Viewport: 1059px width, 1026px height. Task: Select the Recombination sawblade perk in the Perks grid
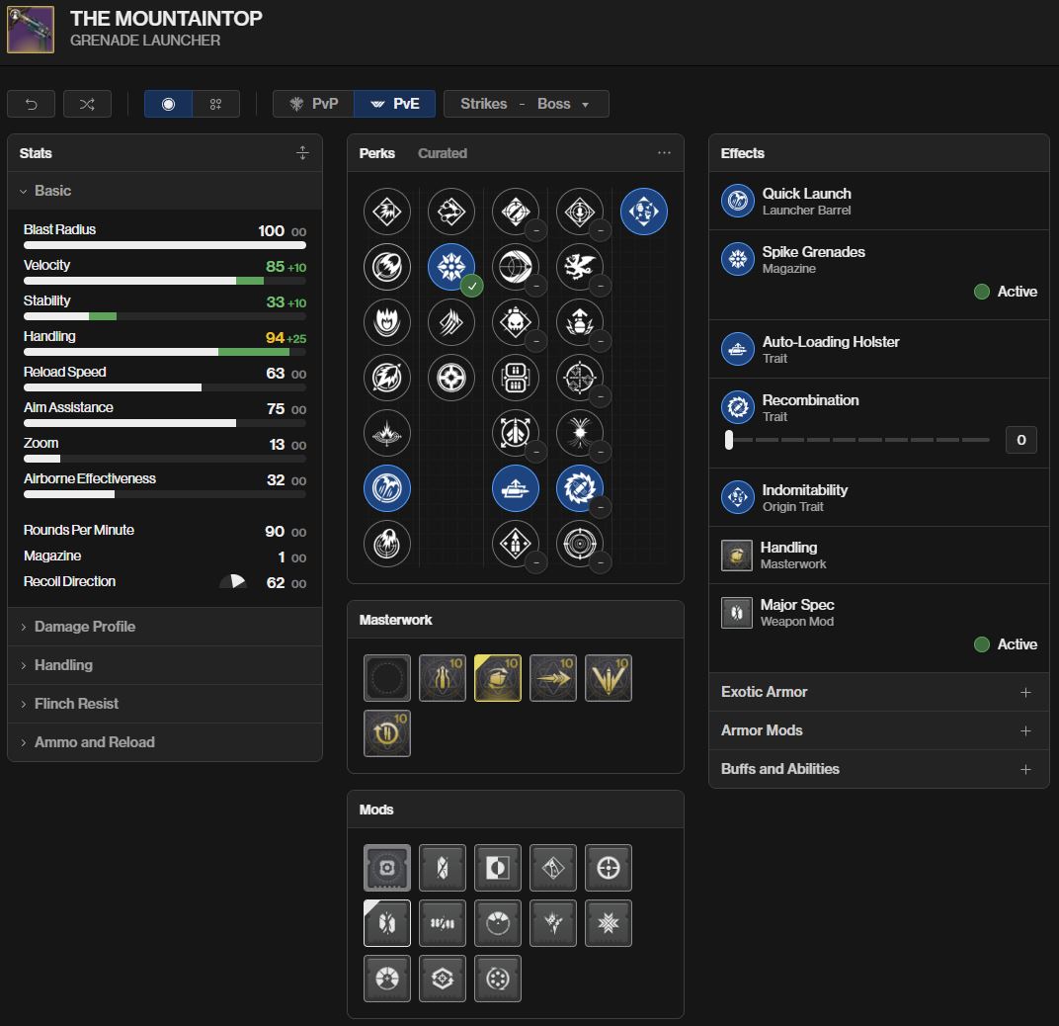[580, 488]
